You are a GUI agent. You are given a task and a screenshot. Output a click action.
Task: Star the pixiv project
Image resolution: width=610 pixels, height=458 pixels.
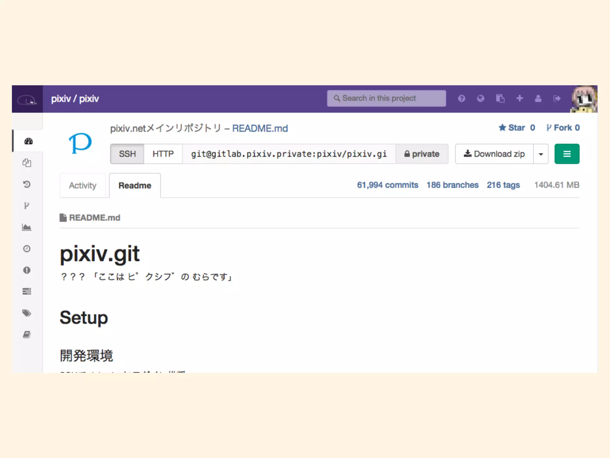point(516,128)
